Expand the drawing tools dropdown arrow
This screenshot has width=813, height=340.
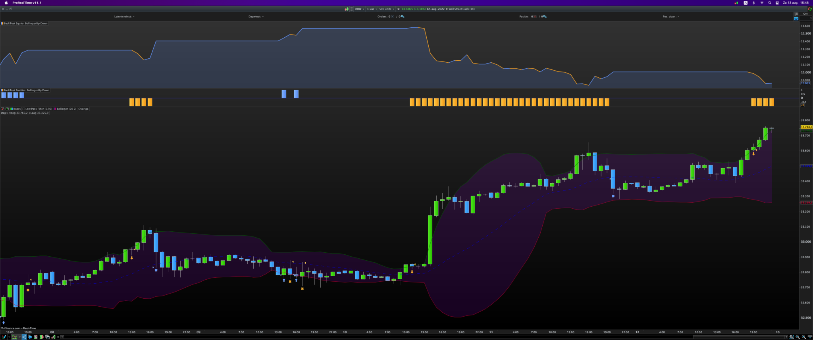click(x=9, y=337)
